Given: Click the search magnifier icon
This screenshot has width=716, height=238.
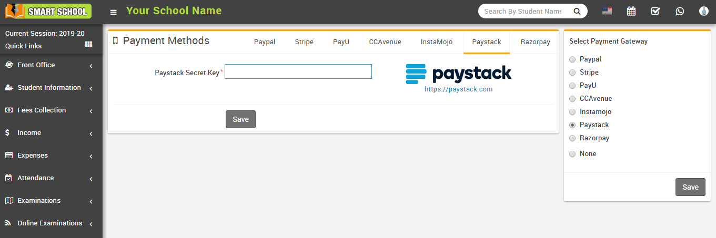Looking at the screenshot, I should coord(577,11).
